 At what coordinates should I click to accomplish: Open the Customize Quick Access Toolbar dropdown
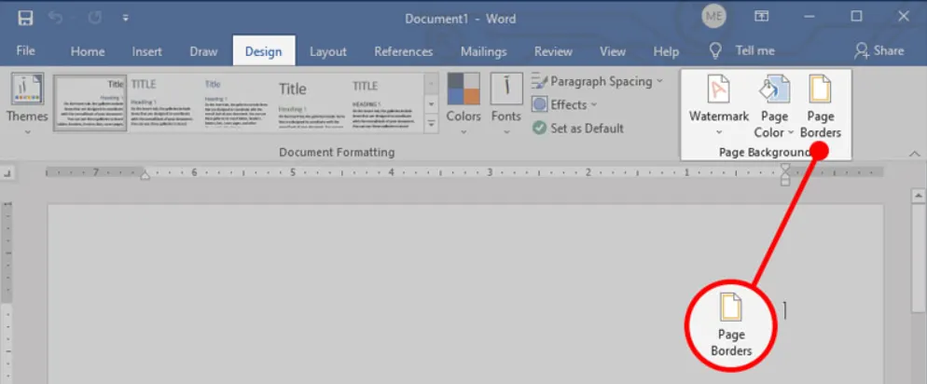point(126,18)
